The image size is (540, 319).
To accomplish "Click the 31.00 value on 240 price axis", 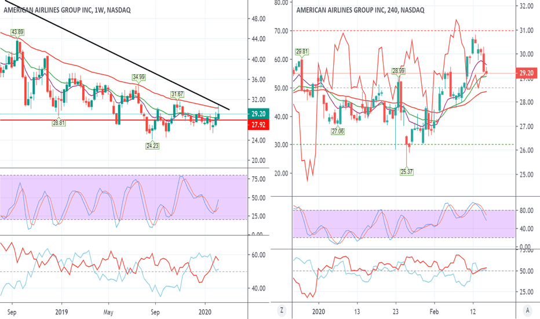I will pyautogui.click(x=526, y=30).
